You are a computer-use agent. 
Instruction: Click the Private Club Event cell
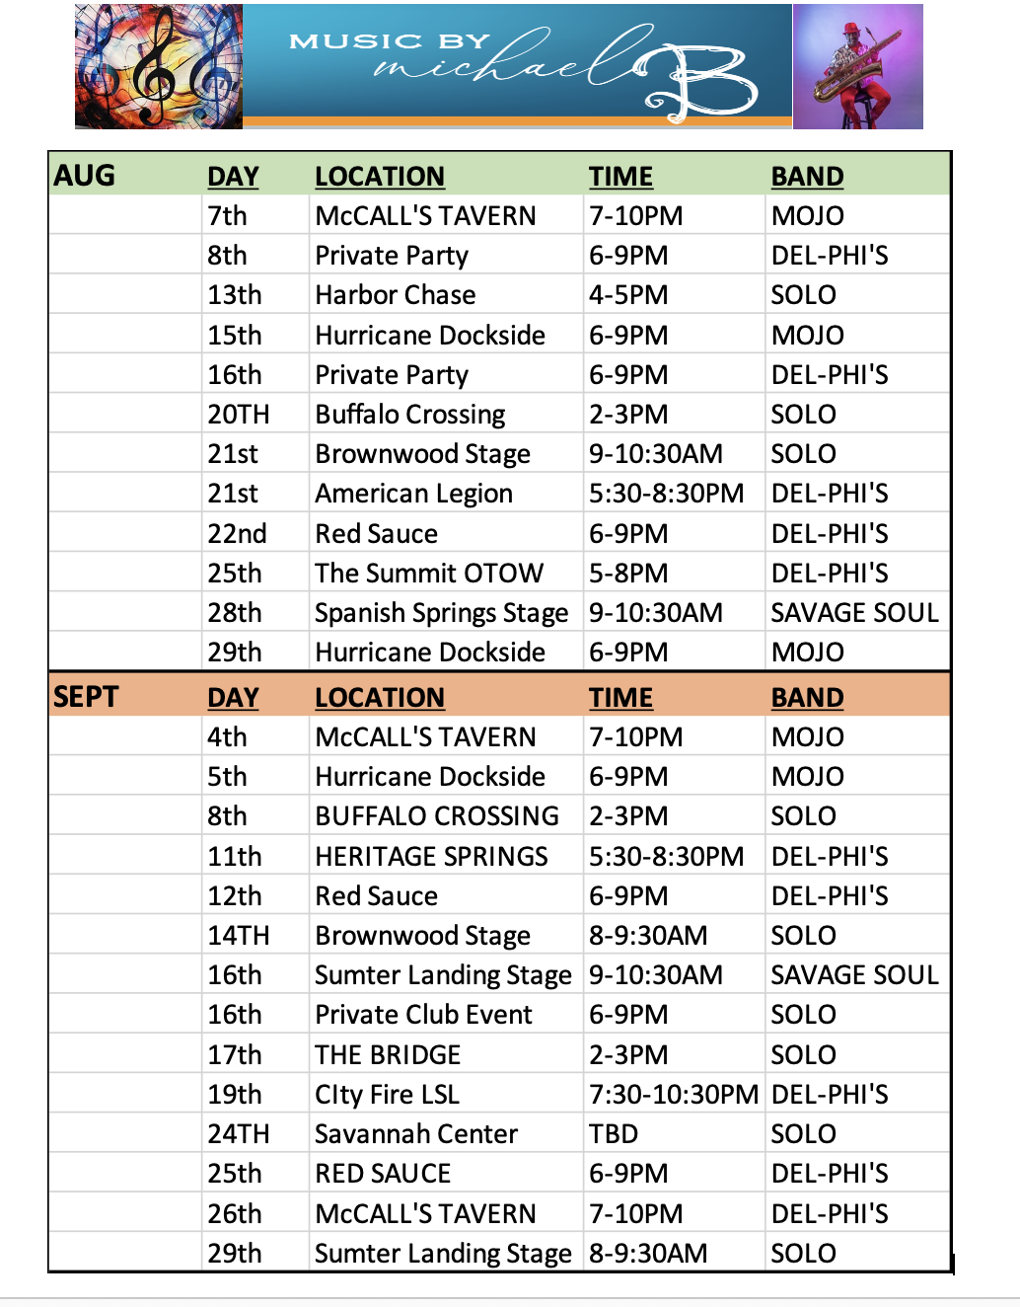click(x=446, y=1015)
